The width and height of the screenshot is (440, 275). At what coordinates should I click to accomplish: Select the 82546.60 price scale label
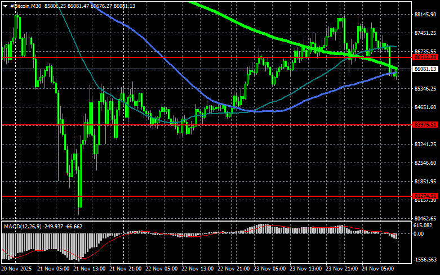click(x=425, y=163)
